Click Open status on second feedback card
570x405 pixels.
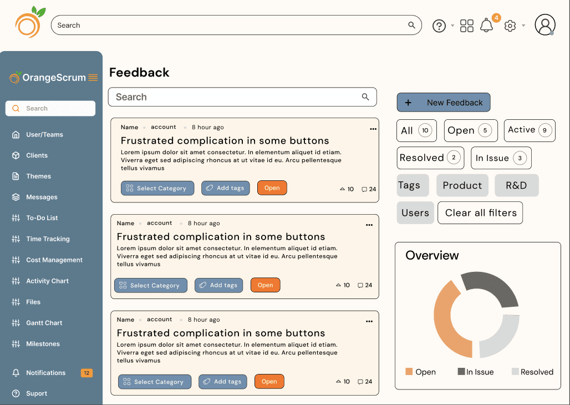[x=266, y=285]
